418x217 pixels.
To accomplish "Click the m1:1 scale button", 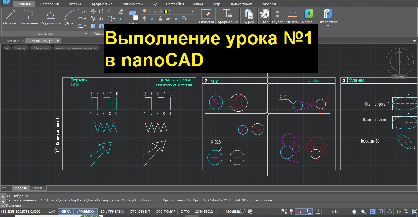I will pyautogui.click(x=335, y=212).
